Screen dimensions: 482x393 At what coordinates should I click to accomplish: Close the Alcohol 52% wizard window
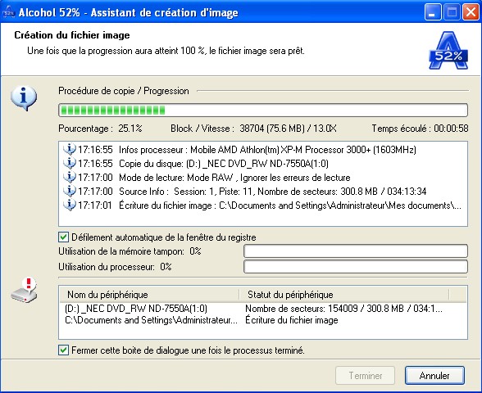[471, 12]
